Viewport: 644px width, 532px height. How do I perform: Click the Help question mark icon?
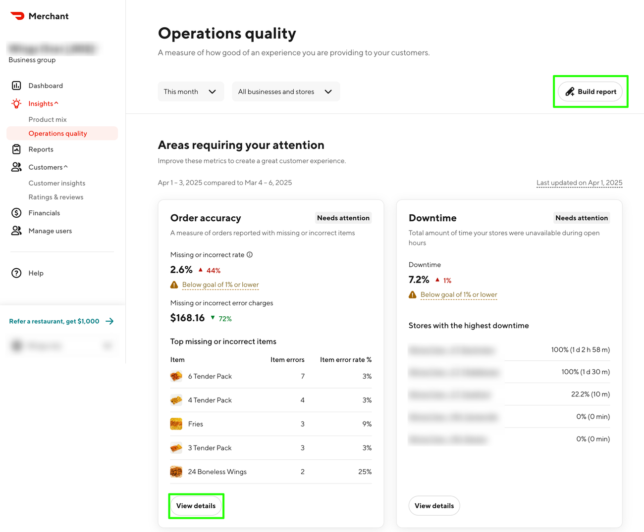(x=16, y=273)
